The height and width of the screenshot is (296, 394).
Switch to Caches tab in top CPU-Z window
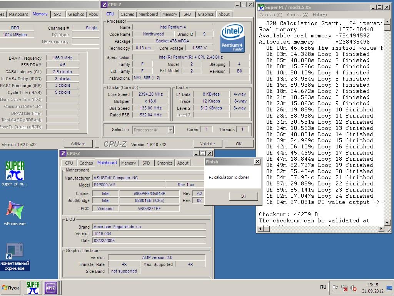point(127,14)
